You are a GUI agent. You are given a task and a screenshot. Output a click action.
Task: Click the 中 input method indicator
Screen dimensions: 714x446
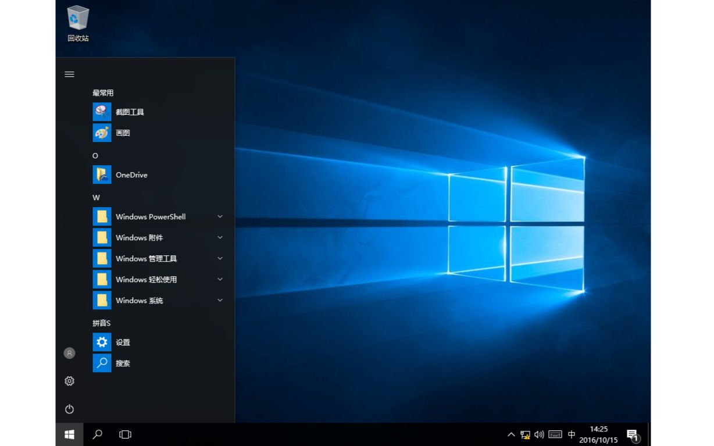[571, 434]
